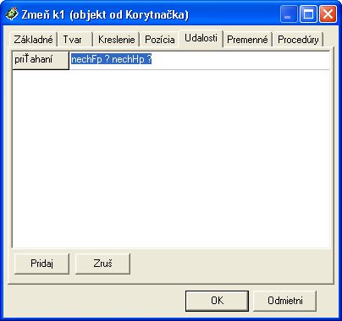Switch to the Procedúry tab

298,40
